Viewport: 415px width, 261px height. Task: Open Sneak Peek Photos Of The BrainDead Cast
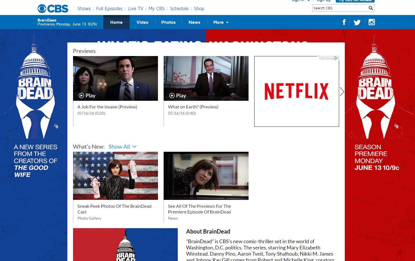tap(114, 209)
